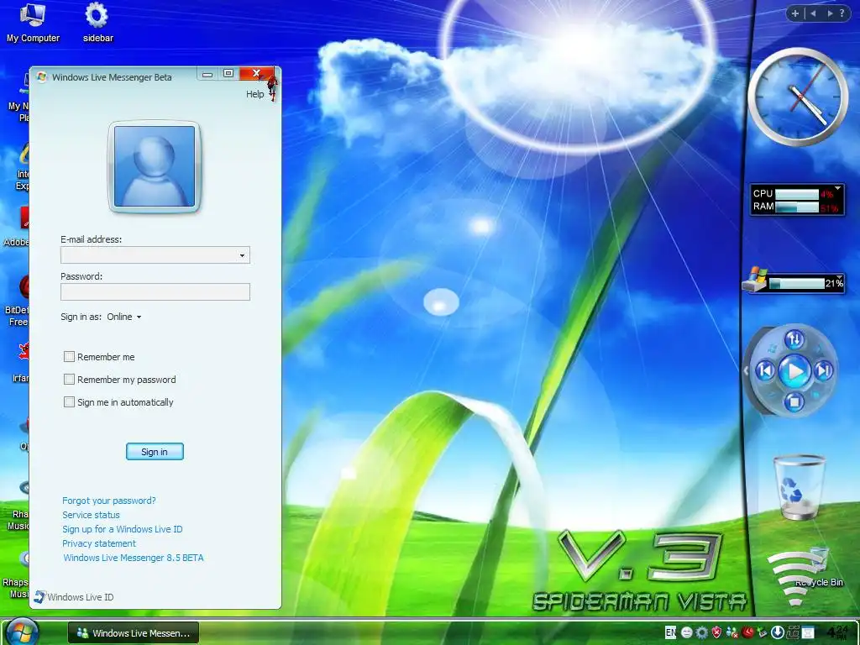Viewport: 860px width, 645px height.
Task: Go to previous sidebar page arrow
Action: point(813,13)
